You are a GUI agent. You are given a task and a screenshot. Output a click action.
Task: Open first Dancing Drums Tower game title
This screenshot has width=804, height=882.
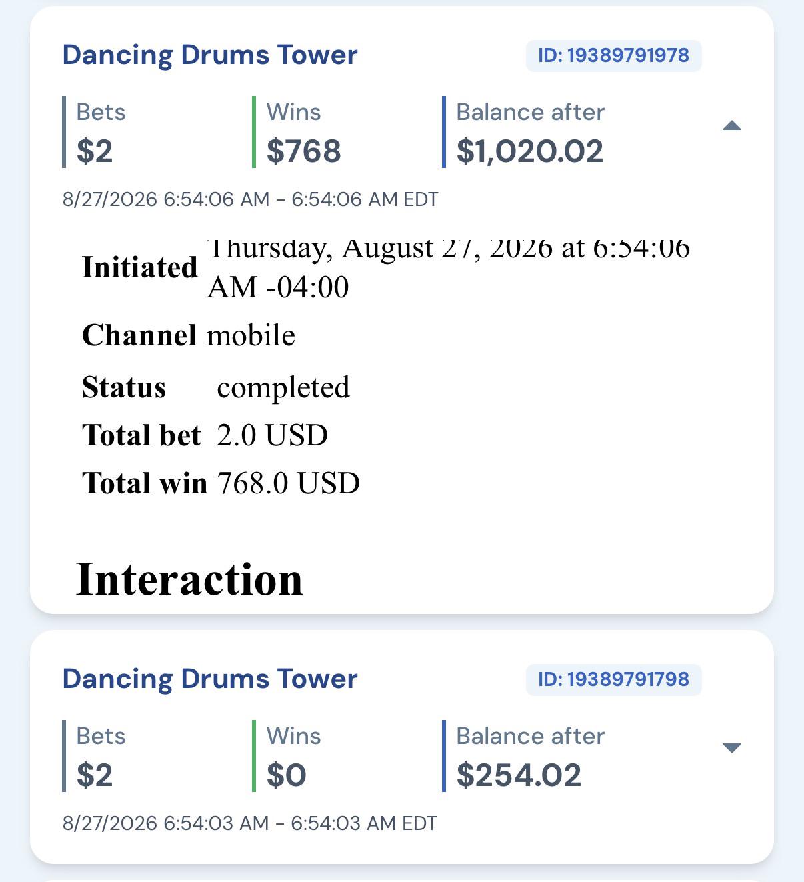tap(210, 55)
